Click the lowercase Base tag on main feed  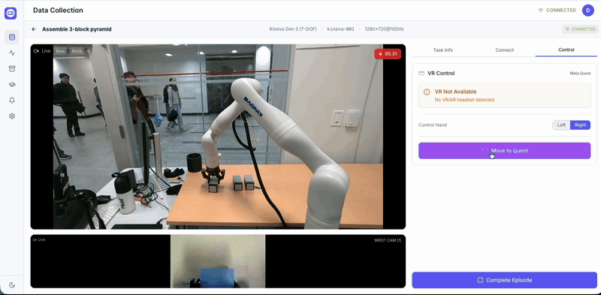60,51
